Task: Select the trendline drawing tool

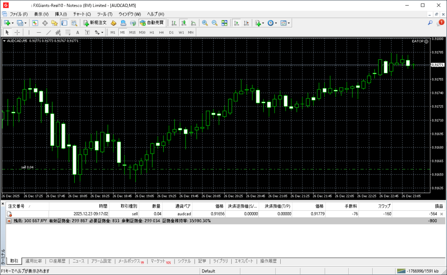Action: pyautogui.click(x=48, y=32)
